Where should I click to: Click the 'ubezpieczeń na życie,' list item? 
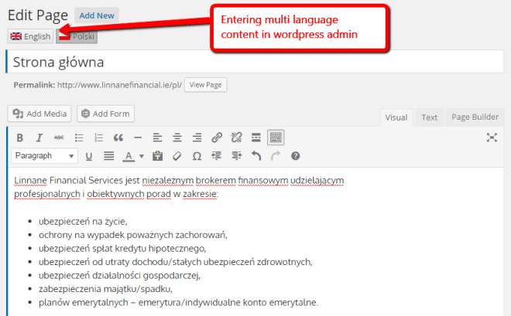[x=83, y=222]
